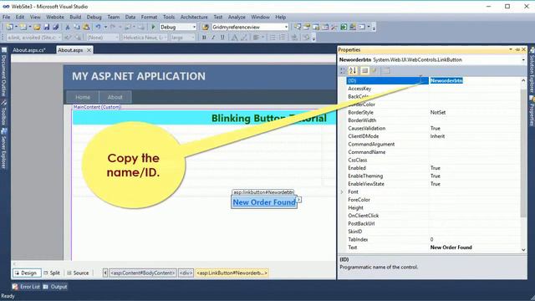The height and width of the screenshot is (301, 535).
Task: Open the Gridmyreferenceview find dropdown
Action: pos(286,27)
